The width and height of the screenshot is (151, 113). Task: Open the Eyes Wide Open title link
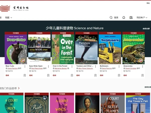click(36, 66)
